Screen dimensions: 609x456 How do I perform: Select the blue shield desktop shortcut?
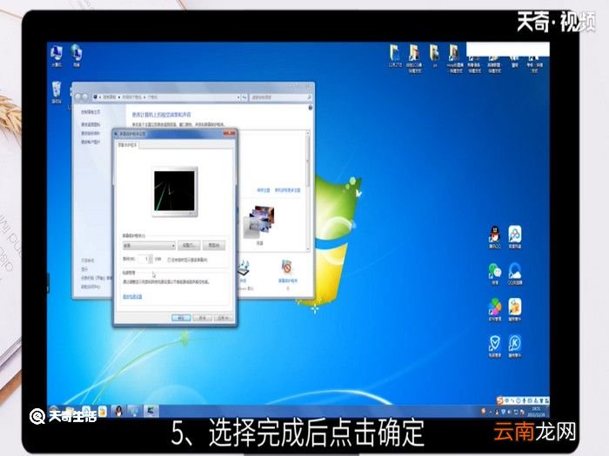point(494,346)
